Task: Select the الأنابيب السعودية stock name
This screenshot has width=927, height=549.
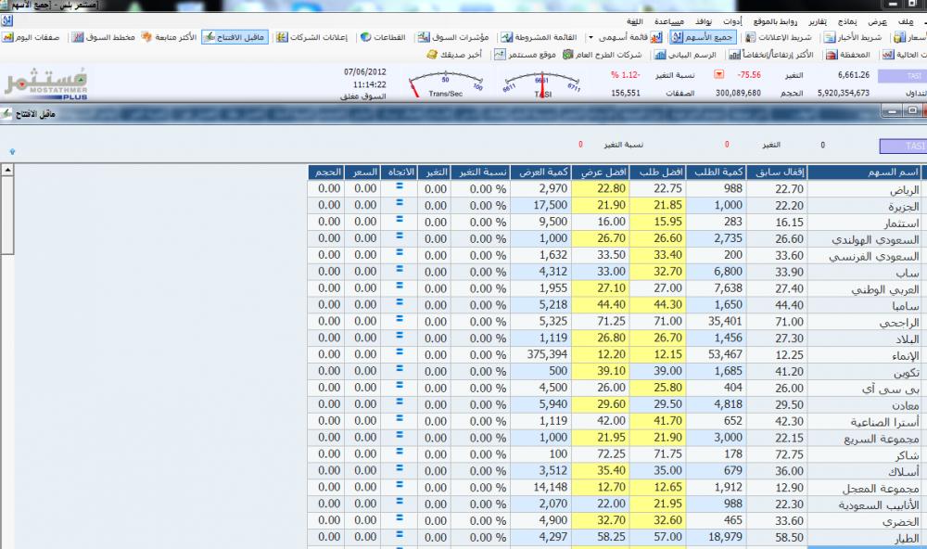Action: 879,504
